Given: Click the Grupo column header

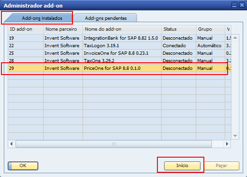Looking at the screenshot, I should pyautogui.click(x=210, y=29).
